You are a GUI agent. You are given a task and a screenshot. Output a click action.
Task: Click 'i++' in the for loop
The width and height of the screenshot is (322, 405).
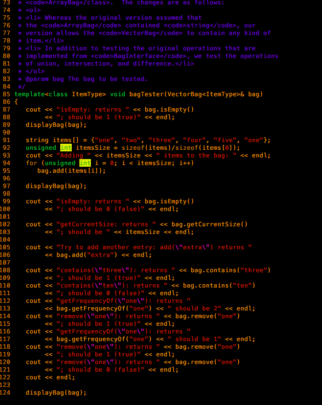pos(185,163)
